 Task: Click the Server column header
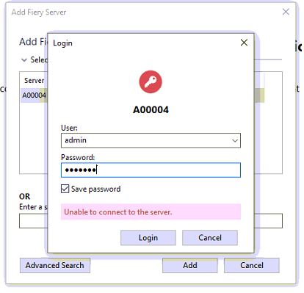click(x=34, y=81)
